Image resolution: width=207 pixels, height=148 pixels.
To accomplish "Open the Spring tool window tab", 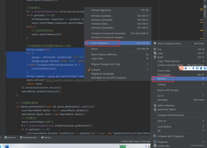I will [x=46, y=138].
